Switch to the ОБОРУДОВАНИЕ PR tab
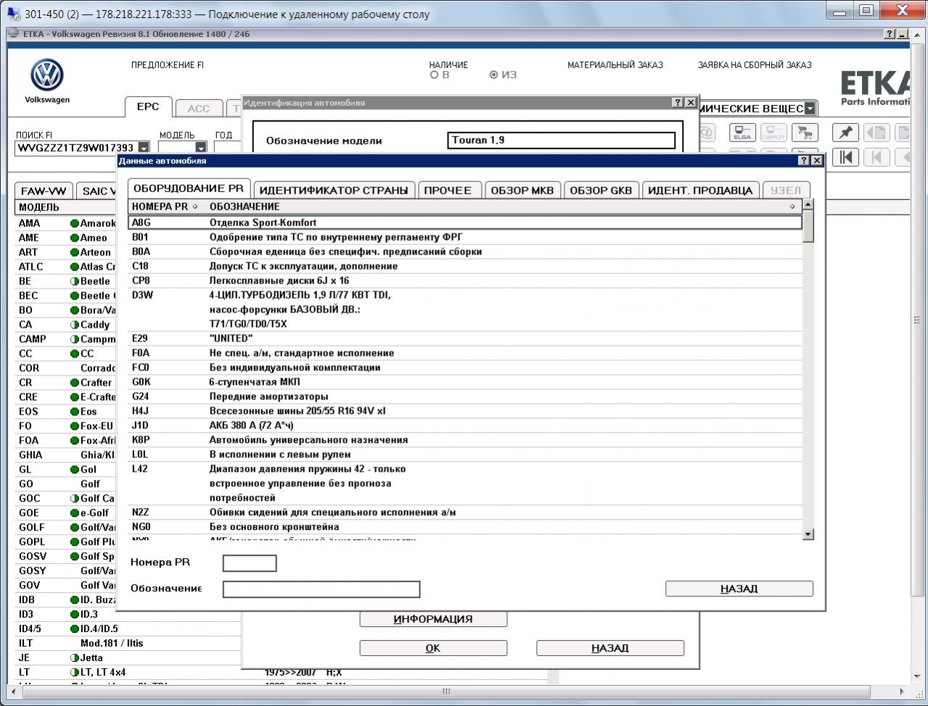This screenshot has height=706, width=928. click(x=189, y=188)
